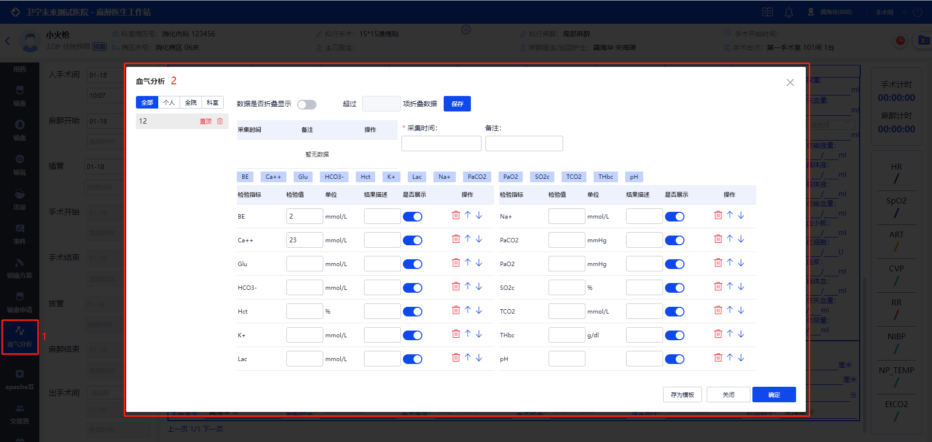The width and height of the screenshot is (932, 442).
Task: Toggle display switch for Ca++
Action: pyautogui.click(x=413, y=240)
